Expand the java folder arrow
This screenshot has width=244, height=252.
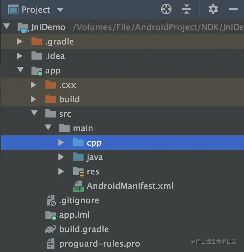(61, 157)
